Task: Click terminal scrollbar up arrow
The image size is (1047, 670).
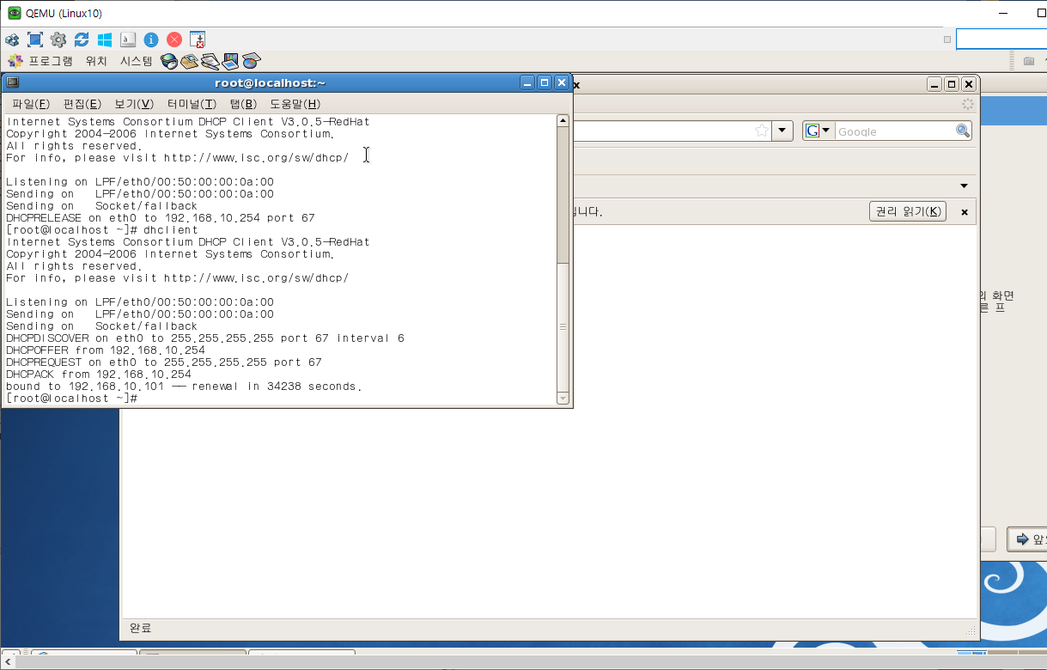Action: point(563,121)
